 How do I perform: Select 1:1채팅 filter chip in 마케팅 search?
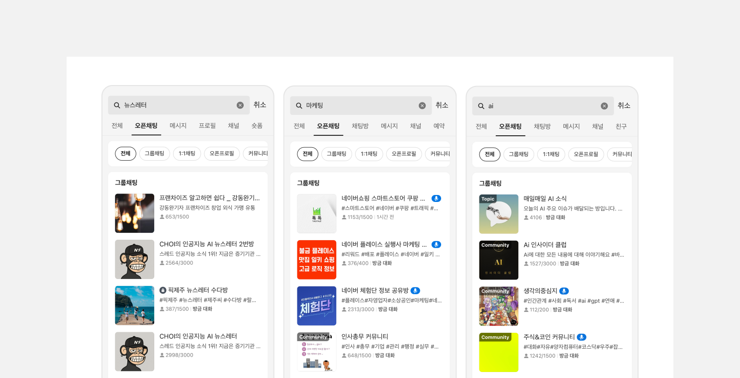point(369,154)
